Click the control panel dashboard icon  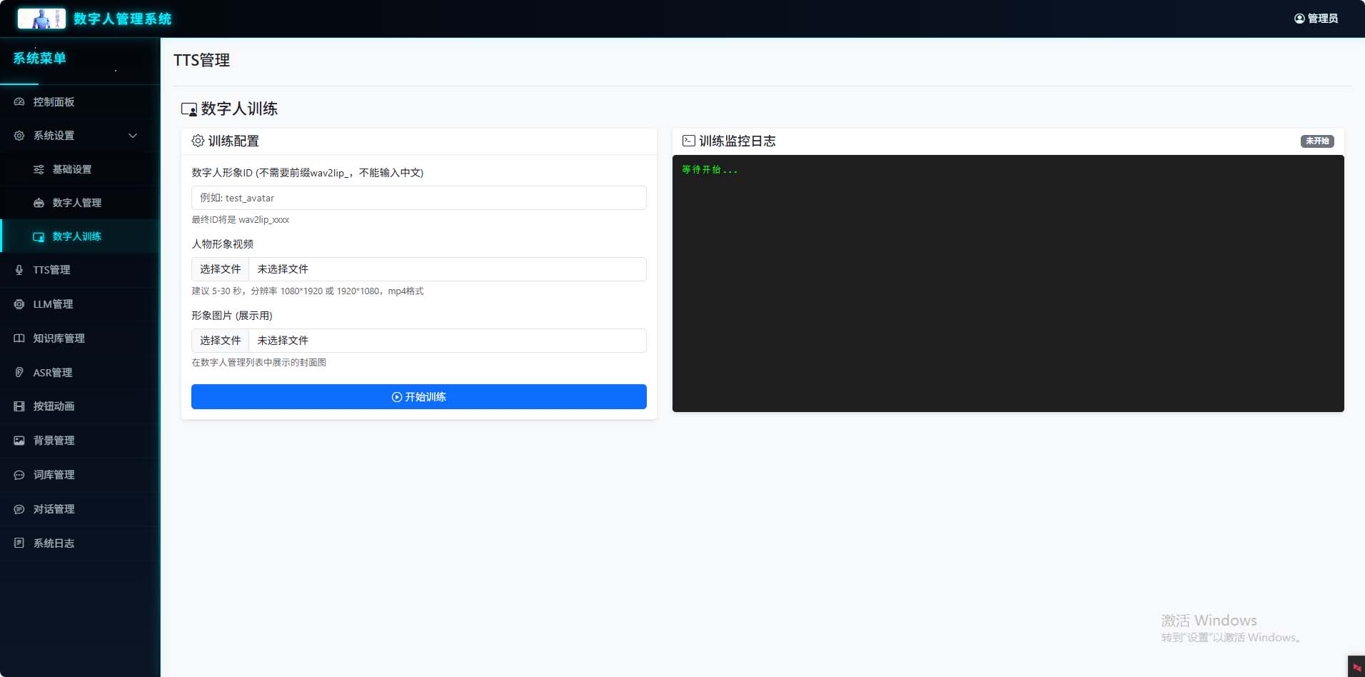[19, 102]
